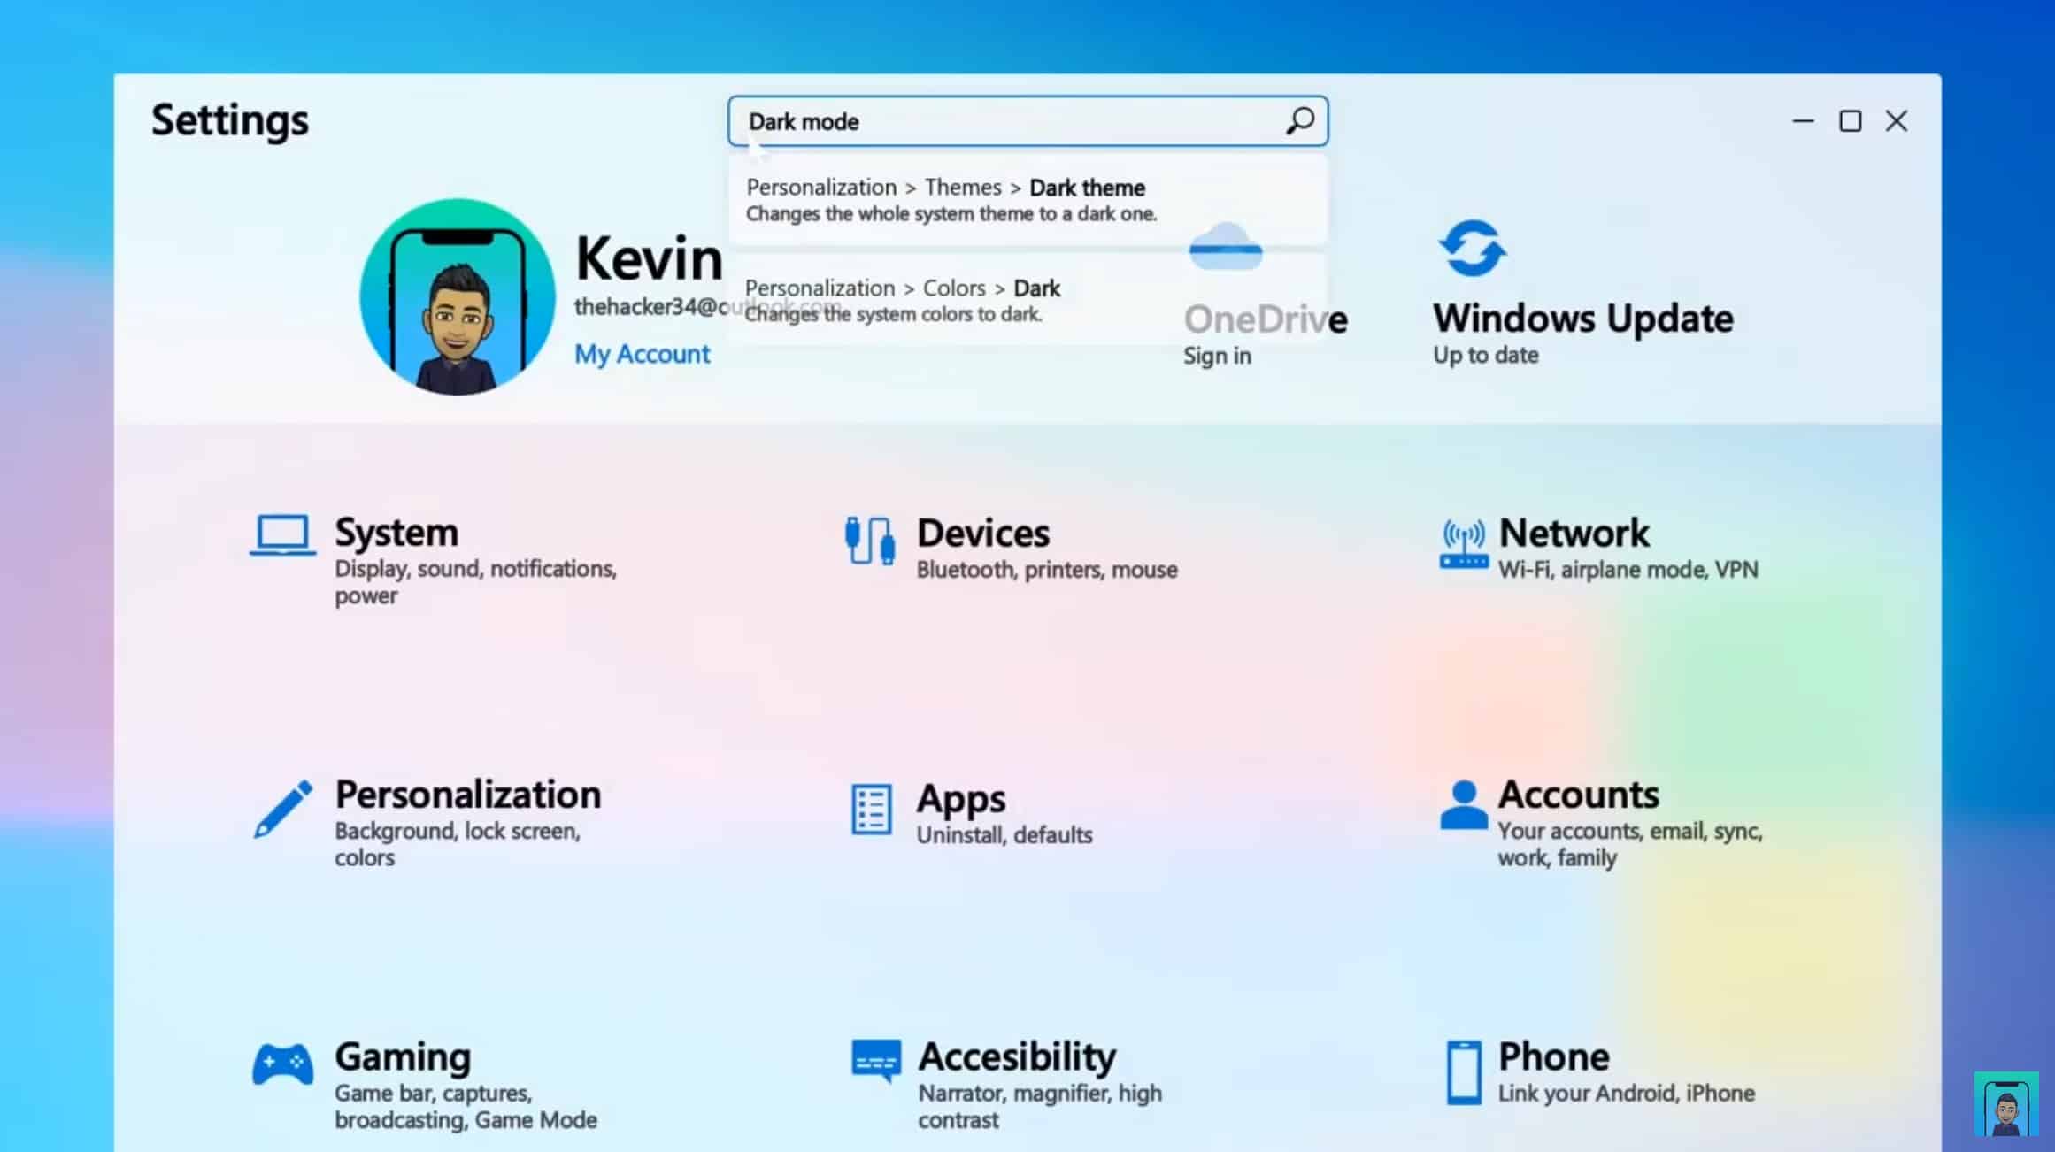2055x1152 pixels.
Task: Click the Windows Update sync icon
Action: point(1472,248)
